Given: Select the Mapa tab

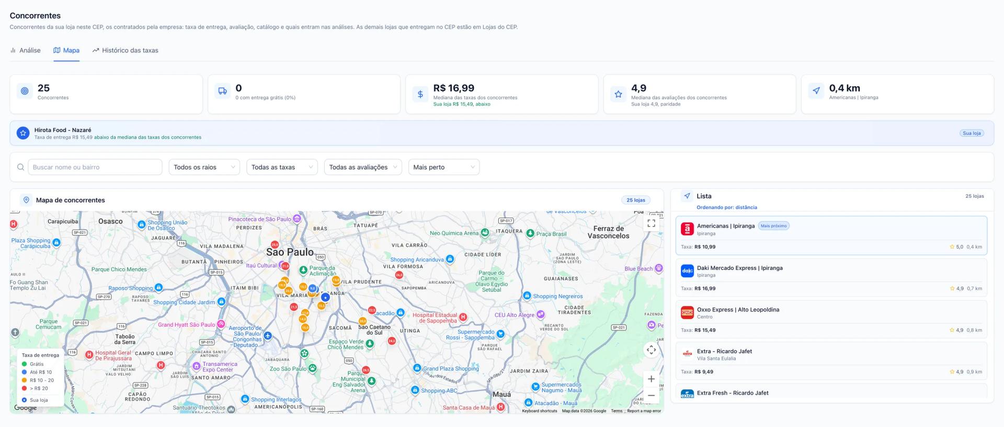Looking at the screenshot, I should click(66, 51).
